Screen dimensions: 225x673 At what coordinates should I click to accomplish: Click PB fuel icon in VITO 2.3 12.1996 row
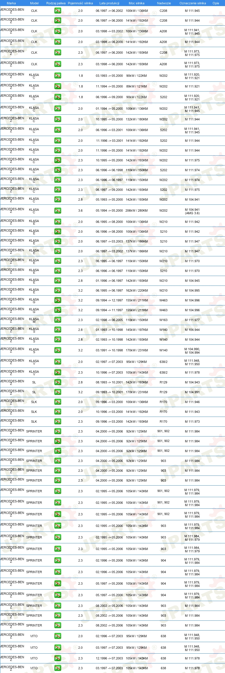tap(58, 658)
